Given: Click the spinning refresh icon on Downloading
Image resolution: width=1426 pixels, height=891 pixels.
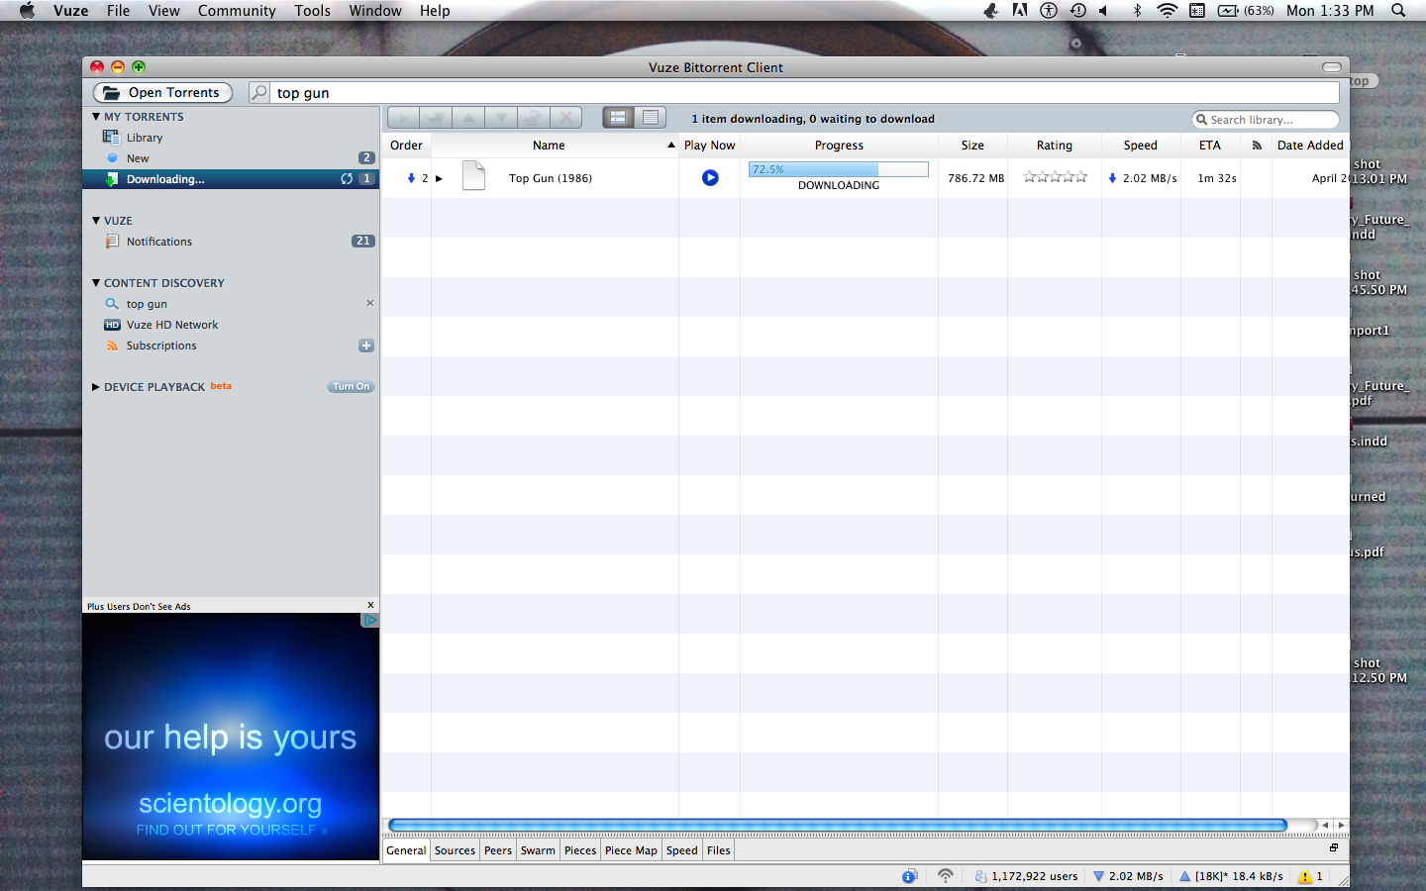Looking at the screenshot, I should coord(347,179).
